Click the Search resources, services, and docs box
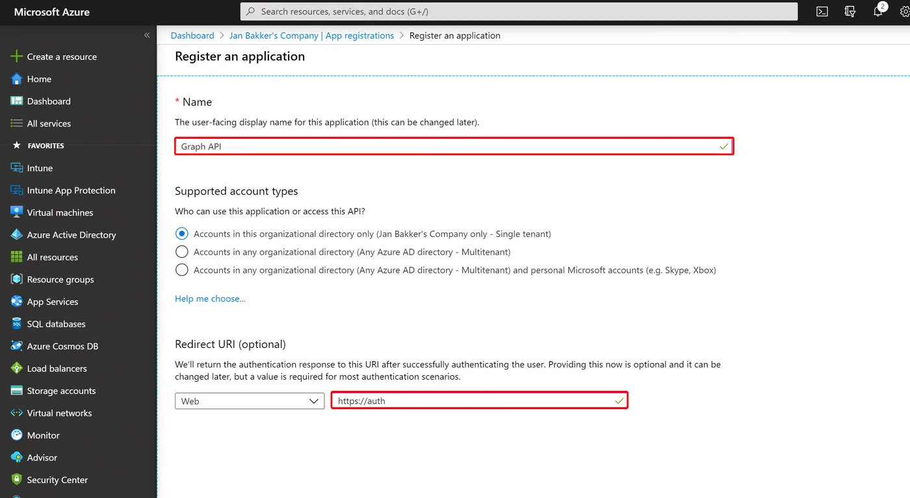Image resolution: width=910 pixels, height=498 pixels. [x=519, y=11]
